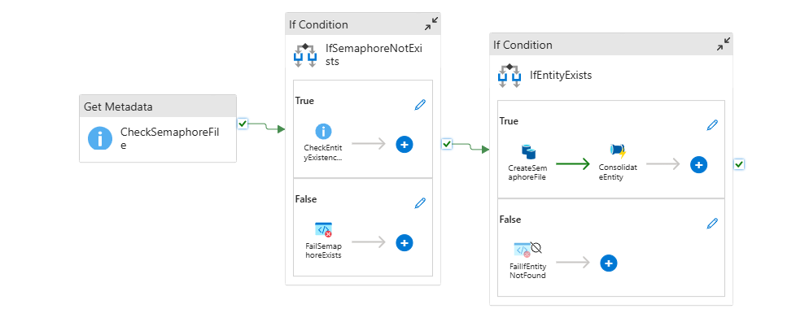Select the ConsolidateEntity activity icon
Viewport: 796px width, 335px height.
616,150
